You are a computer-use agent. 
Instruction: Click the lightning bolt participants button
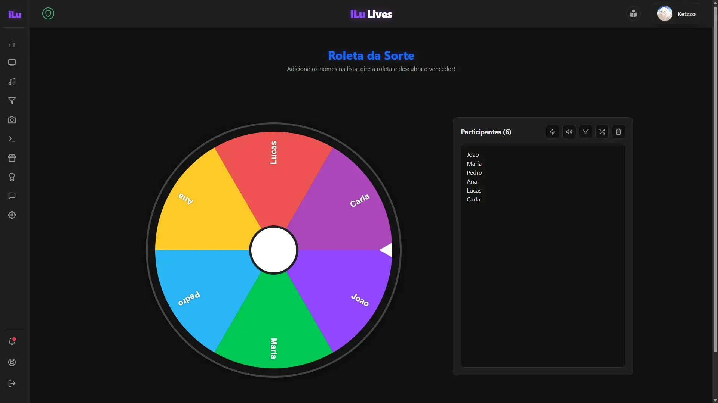553,132
